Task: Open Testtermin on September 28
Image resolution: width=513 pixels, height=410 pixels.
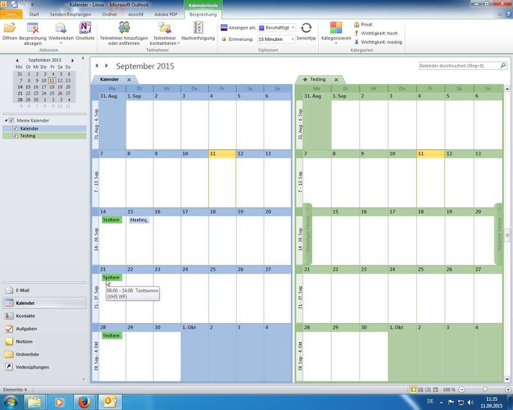Action: pos(112,336)
